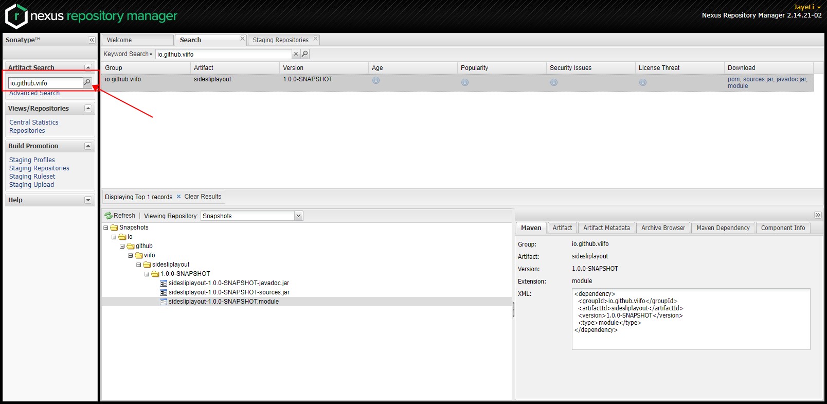Click into the dependency XML text box
The height and width of the screenshot is (404, 827).
click(691, 319)
